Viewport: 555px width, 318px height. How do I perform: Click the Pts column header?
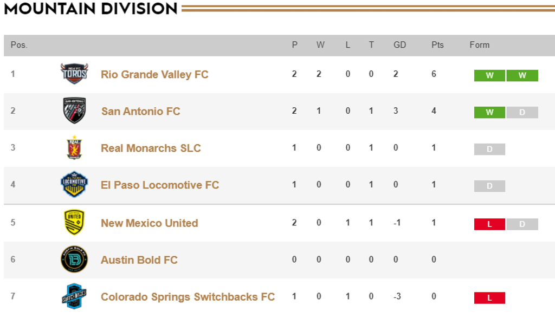tap(437, 45)
